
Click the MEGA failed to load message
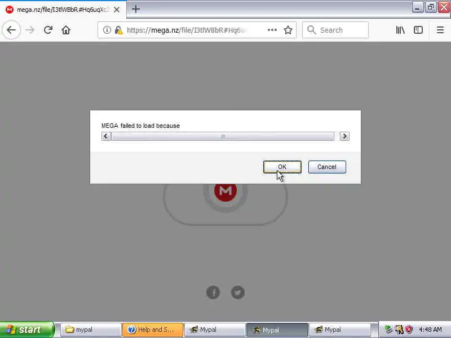tap(140, 126)
